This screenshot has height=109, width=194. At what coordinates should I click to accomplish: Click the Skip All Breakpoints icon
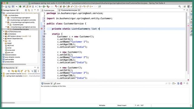(x=16, y=6)
